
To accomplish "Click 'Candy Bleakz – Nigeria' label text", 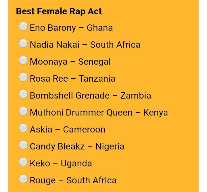I will click(77, 147).
